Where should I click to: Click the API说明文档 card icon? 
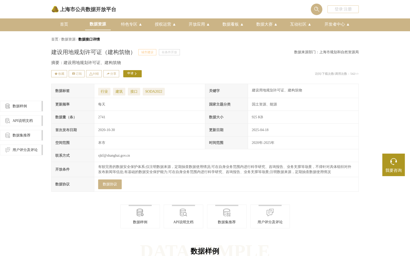[183, 212]
